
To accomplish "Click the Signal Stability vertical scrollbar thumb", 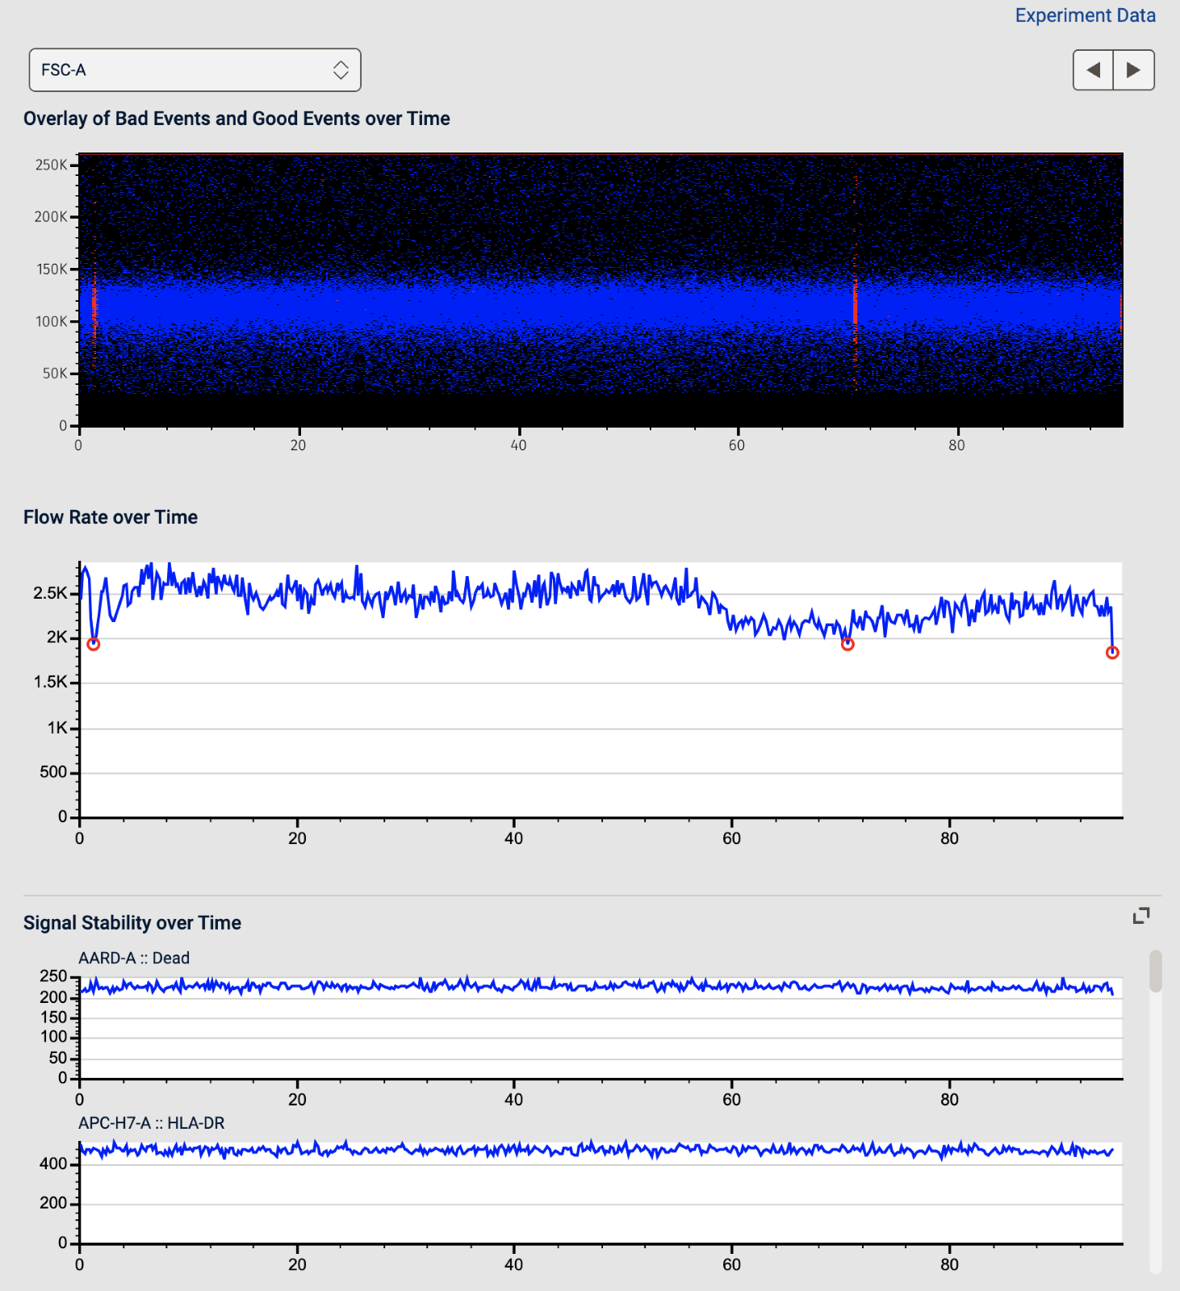I will tap(1156, 971).
